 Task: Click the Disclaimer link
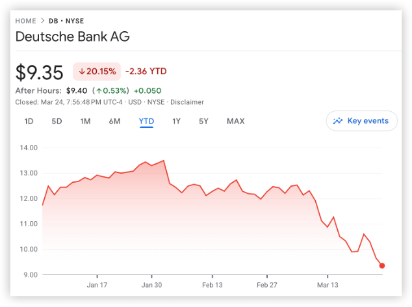coord(188,102)
